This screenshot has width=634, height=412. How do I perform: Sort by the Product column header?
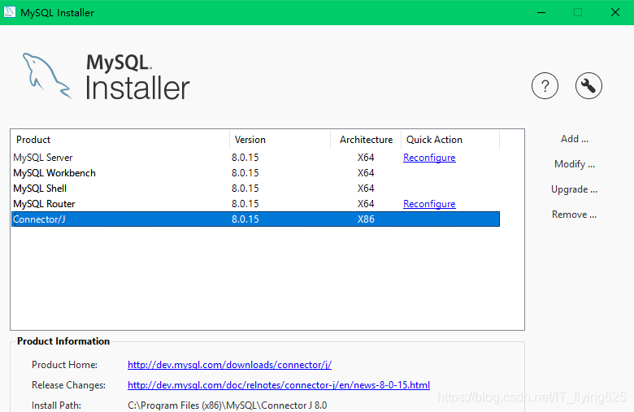(x=120, y=140)
